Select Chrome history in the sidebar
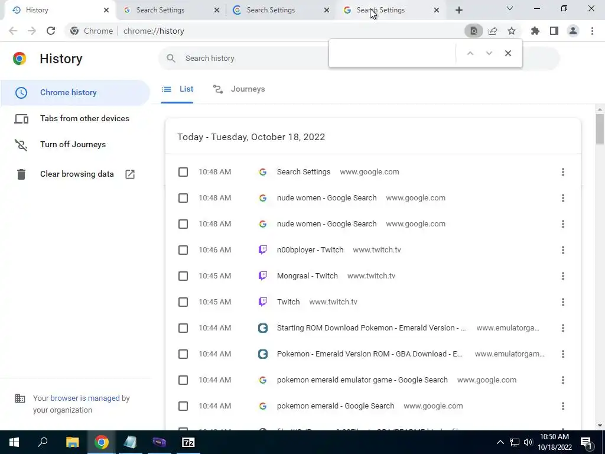This screenshot has height=454, width=605. [75, 93]
